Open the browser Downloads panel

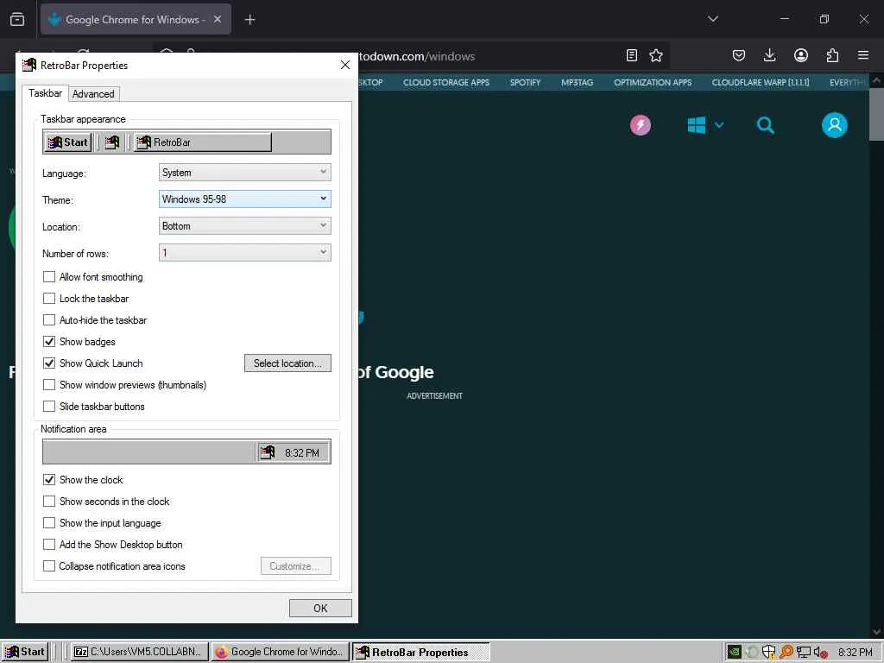coord(769,55)
